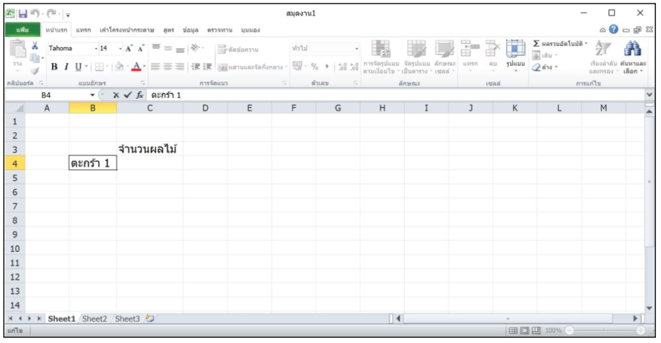Cancel the entry with the X icon
The image size is (661, 343).
(117, 95)
